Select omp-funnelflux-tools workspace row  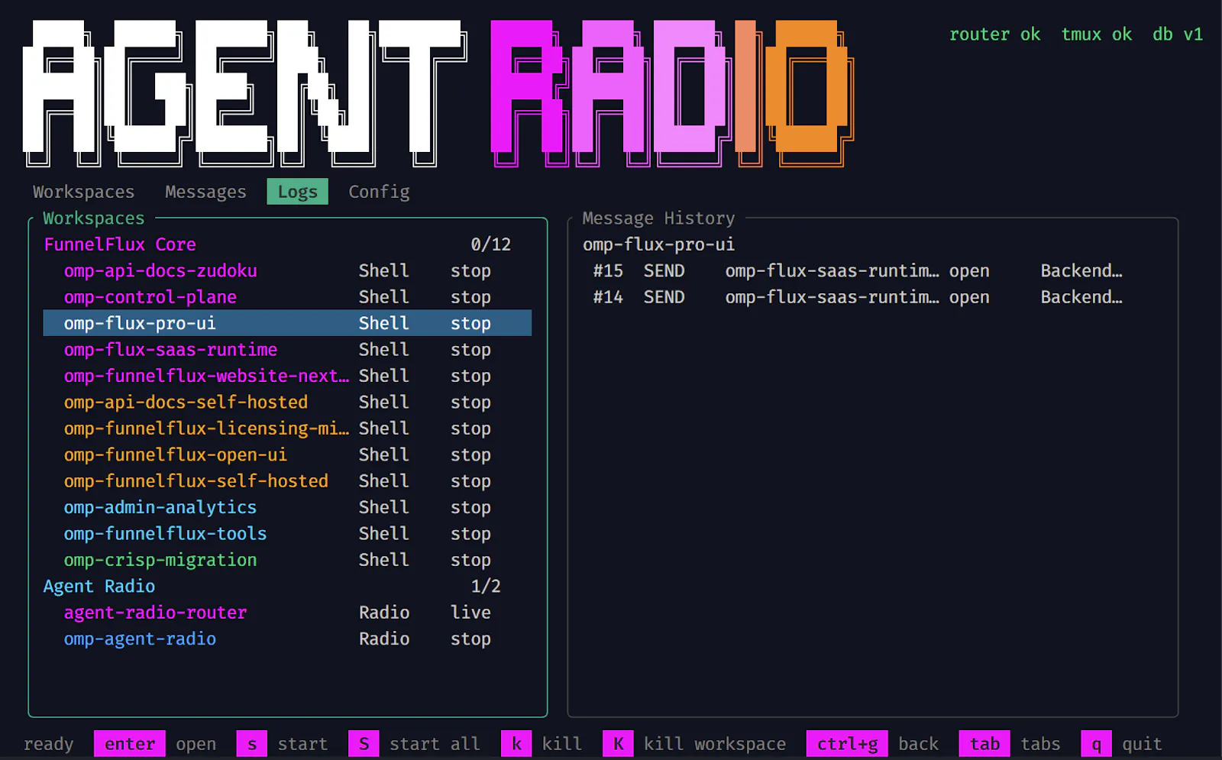point(287,534)
